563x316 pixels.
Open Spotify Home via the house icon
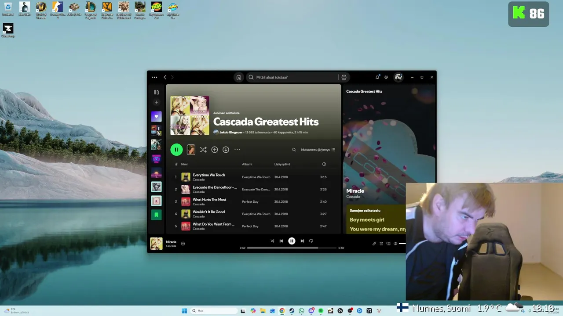[239, 77]
